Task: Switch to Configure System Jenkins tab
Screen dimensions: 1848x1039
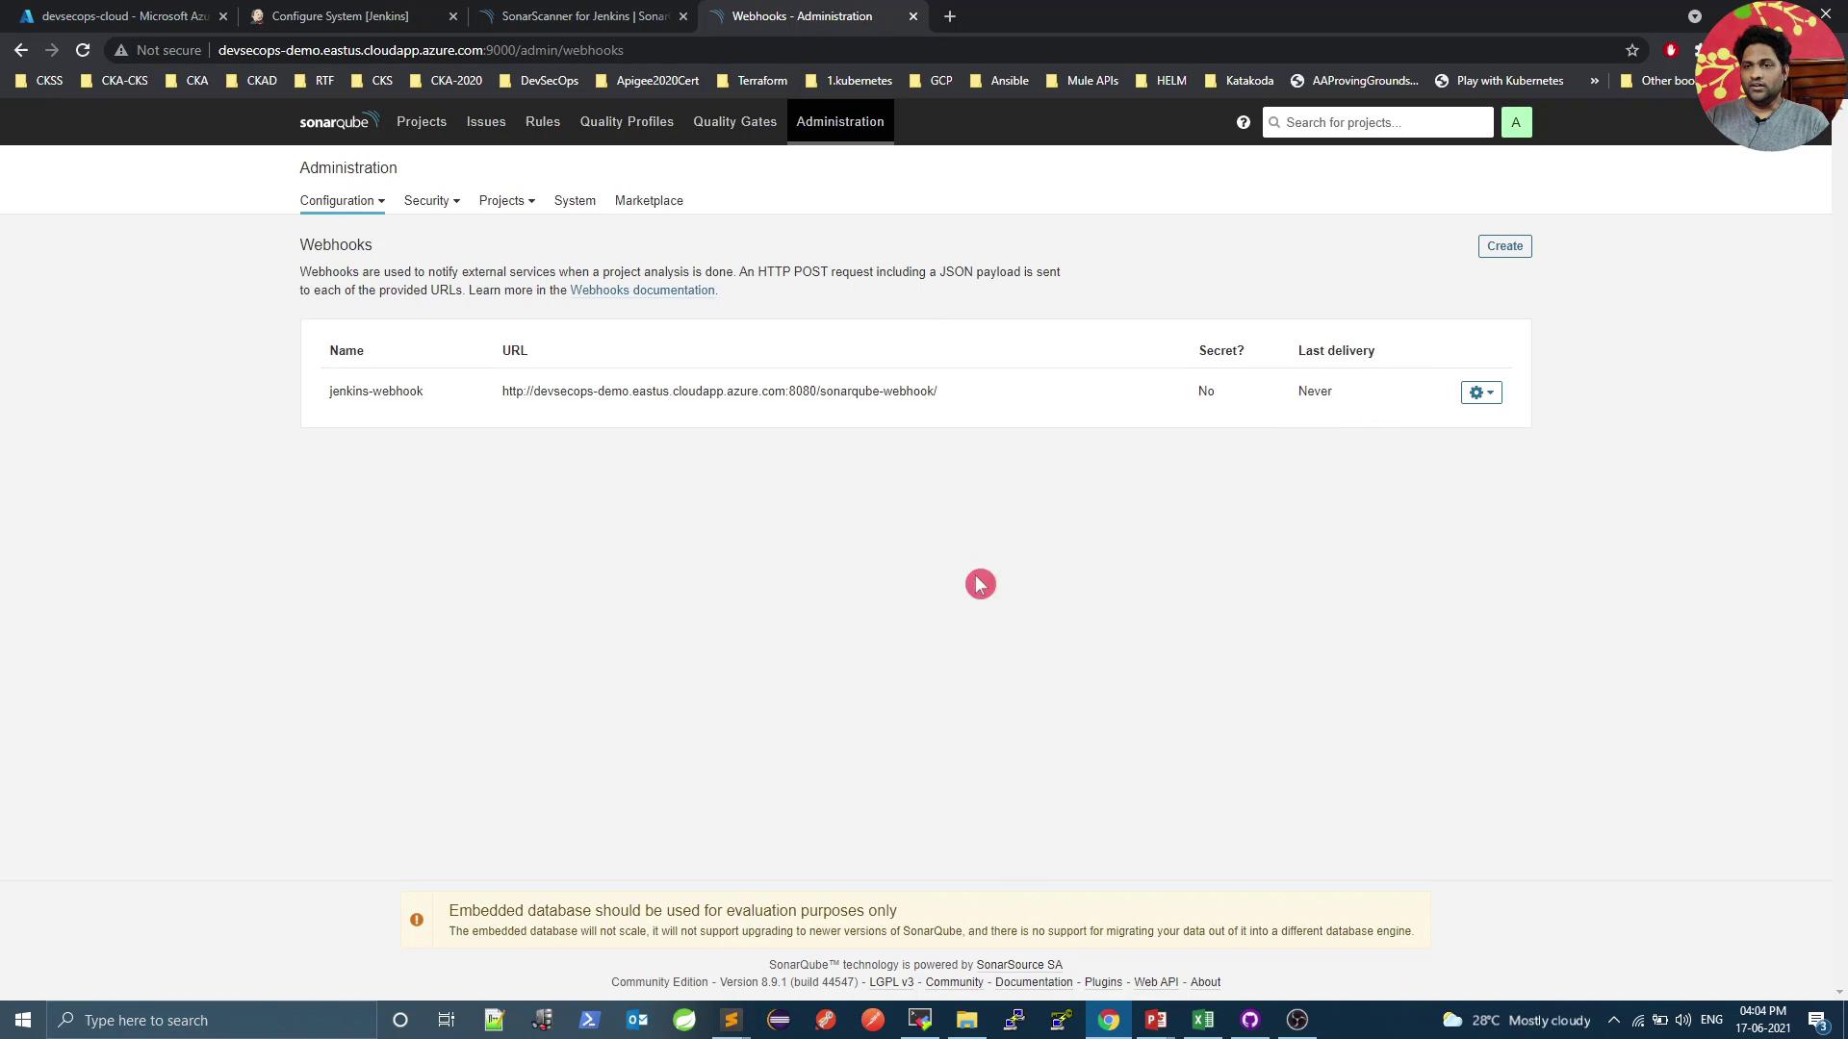Action: tap(340, 16)
